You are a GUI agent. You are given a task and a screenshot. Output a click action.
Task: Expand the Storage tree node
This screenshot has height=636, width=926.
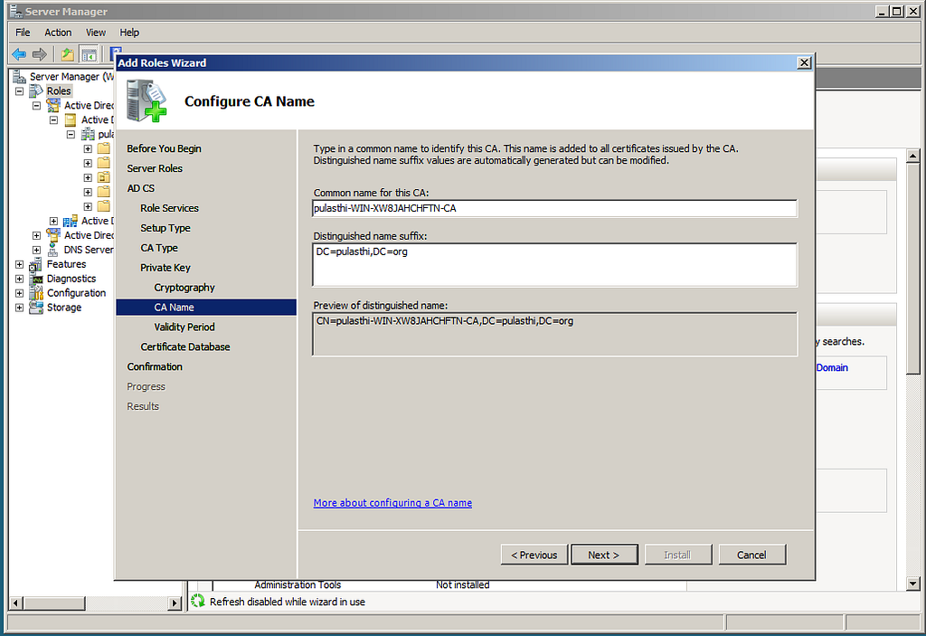(20, 308)
